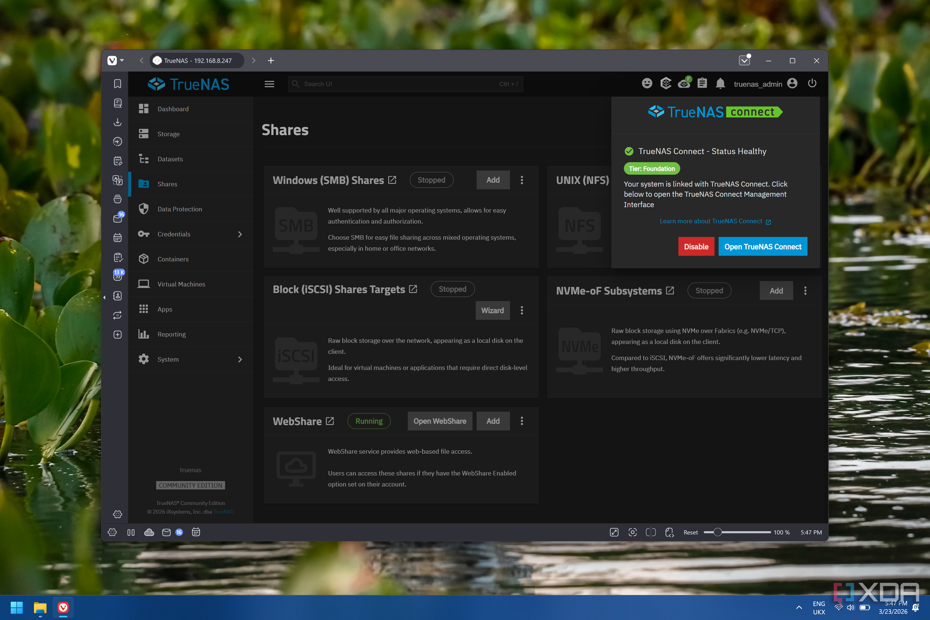Launch the iSCSI Wizard
This screenshot has height=620, width=930.
(x=493, y=310)
